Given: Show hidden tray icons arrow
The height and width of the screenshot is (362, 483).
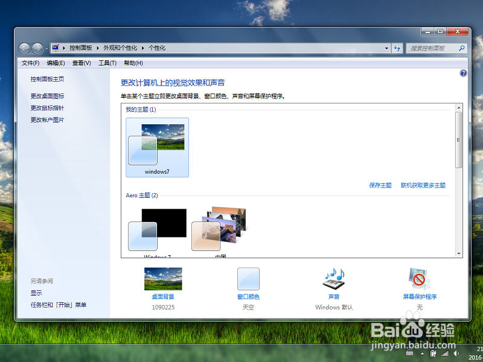Looking at the screenshot, I should (x=422, y=354).
